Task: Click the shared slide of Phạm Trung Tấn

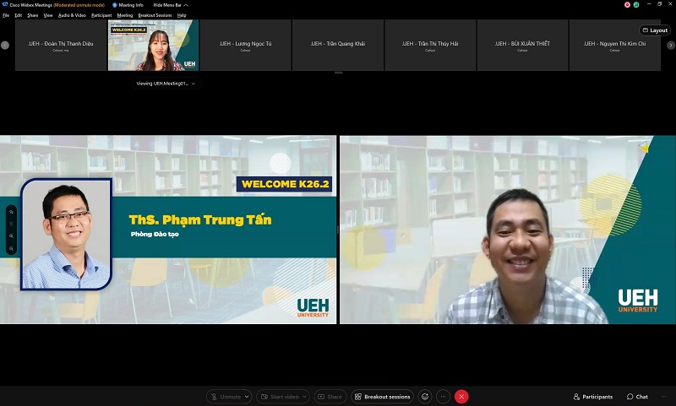Action: (168, 230)
